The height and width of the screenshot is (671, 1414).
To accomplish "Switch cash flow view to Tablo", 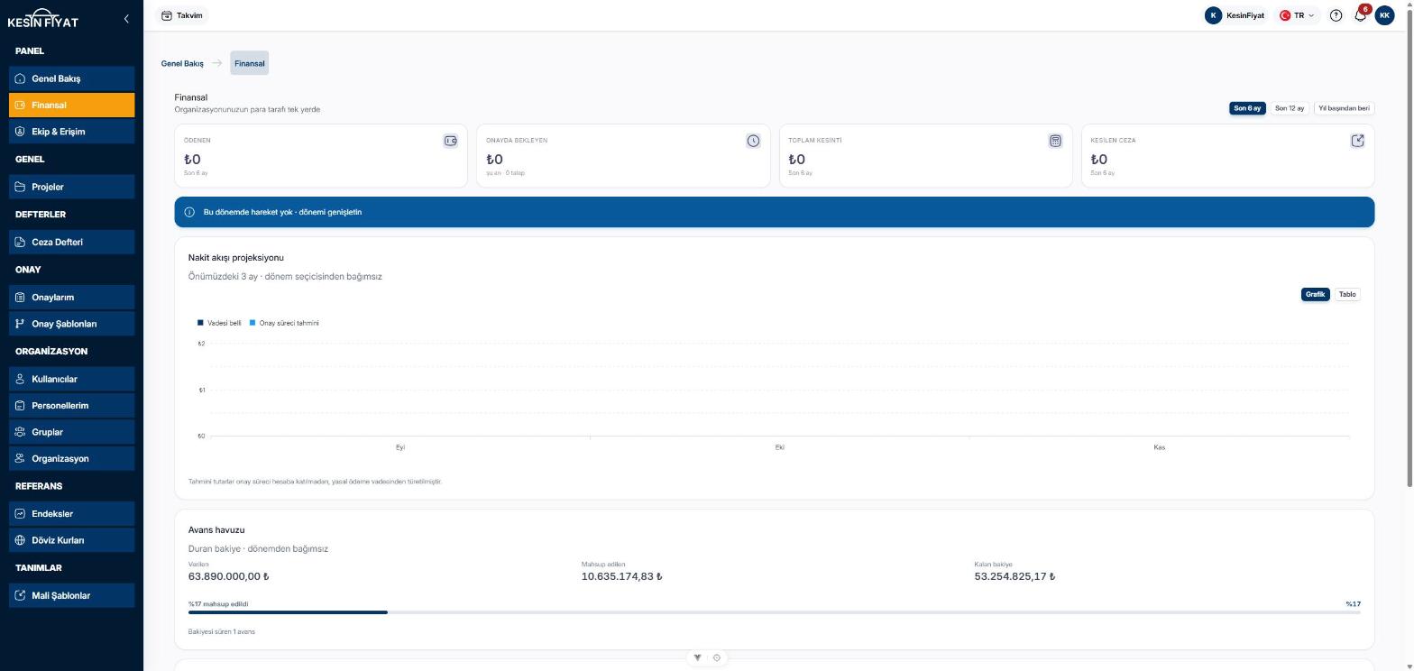I will pyautogui.click(x=1347, y=294).
